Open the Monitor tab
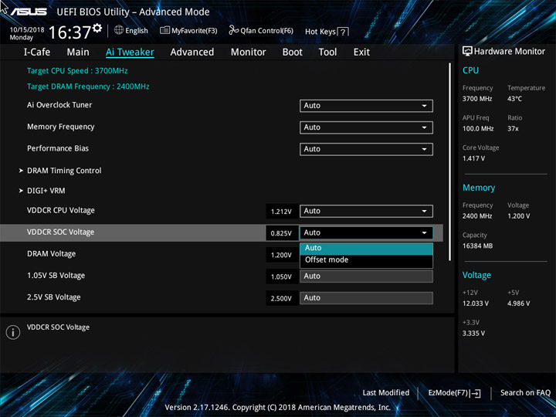This screenshot has width=556, height=417. [248, 53]
